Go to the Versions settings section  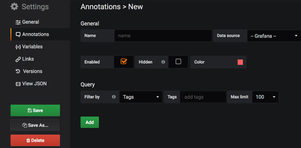(32, 71)
